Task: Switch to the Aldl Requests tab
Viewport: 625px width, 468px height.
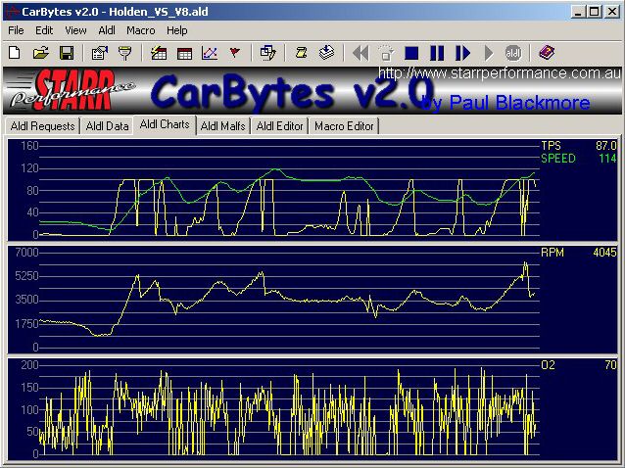Action: (x=42, y=126)
